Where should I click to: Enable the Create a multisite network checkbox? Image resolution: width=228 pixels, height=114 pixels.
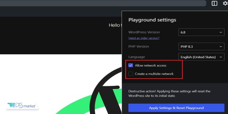131,74
